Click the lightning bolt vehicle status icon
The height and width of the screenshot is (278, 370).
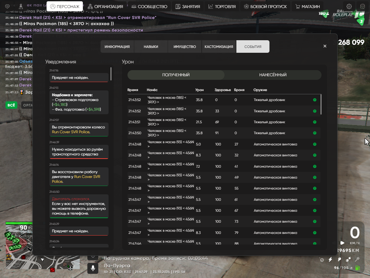click(x=330, y=259)
